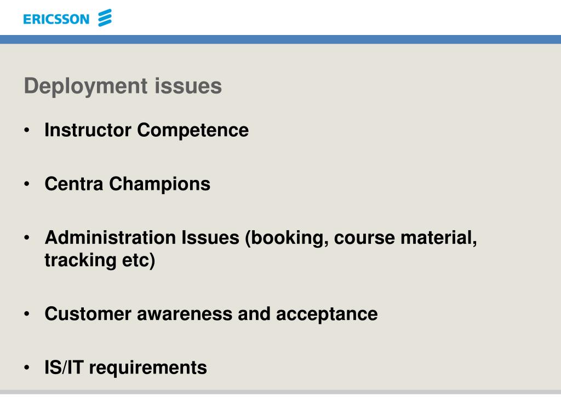Viewport: 561px width, 420px height.
Task: Click the bullet dot before Customer awareness
Action: coord(27,314)
